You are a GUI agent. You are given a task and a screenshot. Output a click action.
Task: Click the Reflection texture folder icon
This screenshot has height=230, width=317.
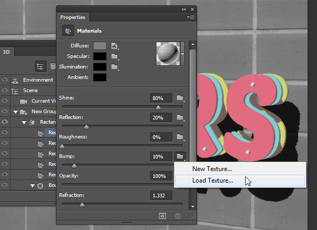pos(180,117)
